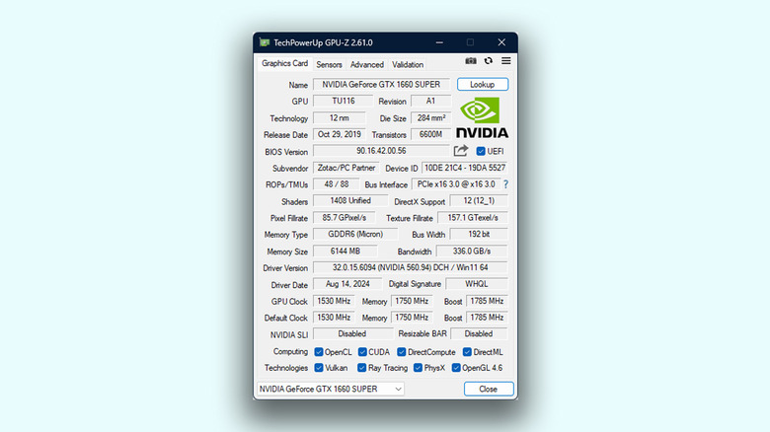The width and height of the screenshot is (770, 432).
Task: Click the Lookup button
Action: [x=482, y=85]
